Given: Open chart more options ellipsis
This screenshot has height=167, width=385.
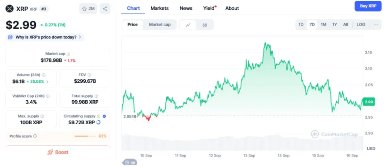Looking at the screenshot, I should [x=376, y=24].
